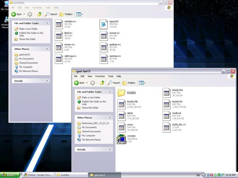Expand Details panel in modules window
This screenshot has height=178, width=238.
click(47, 81)
